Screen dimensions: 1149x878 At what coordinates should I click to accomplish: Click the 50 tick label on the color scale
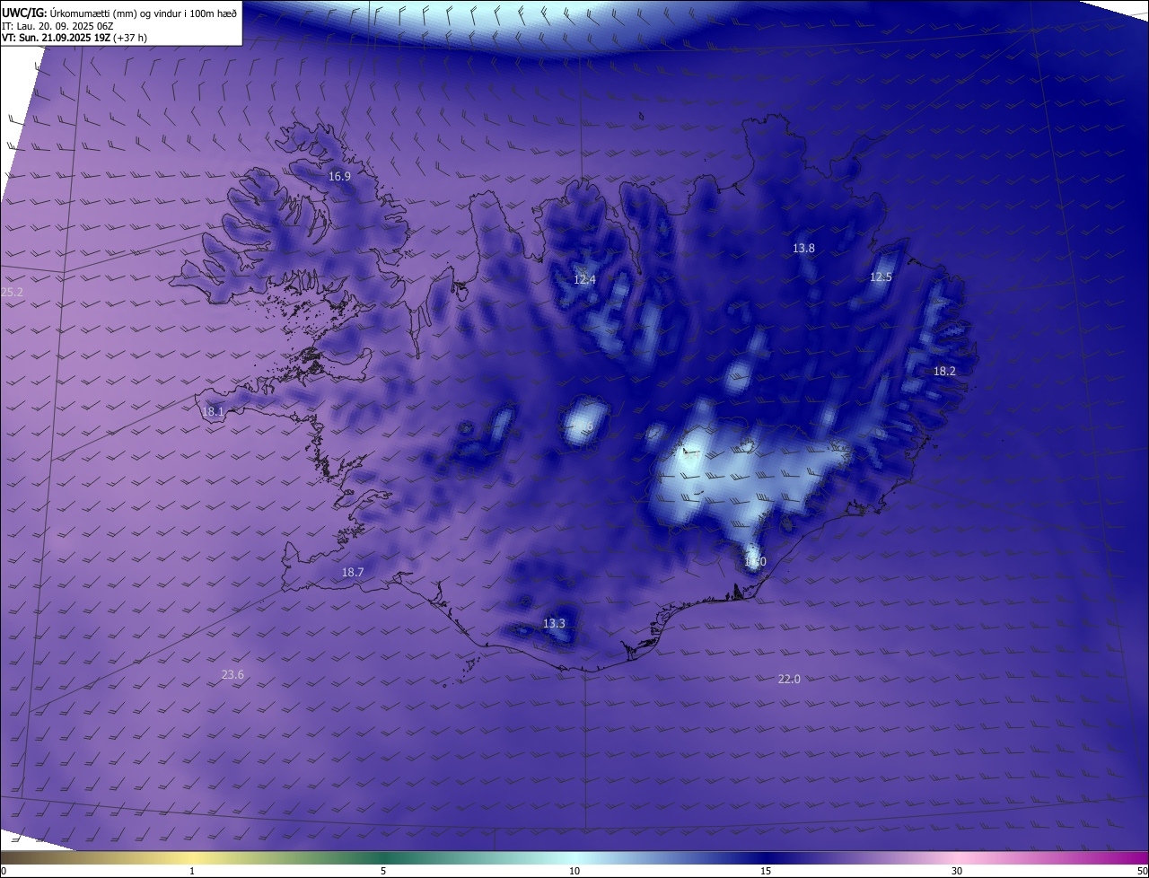(1142, 871)
